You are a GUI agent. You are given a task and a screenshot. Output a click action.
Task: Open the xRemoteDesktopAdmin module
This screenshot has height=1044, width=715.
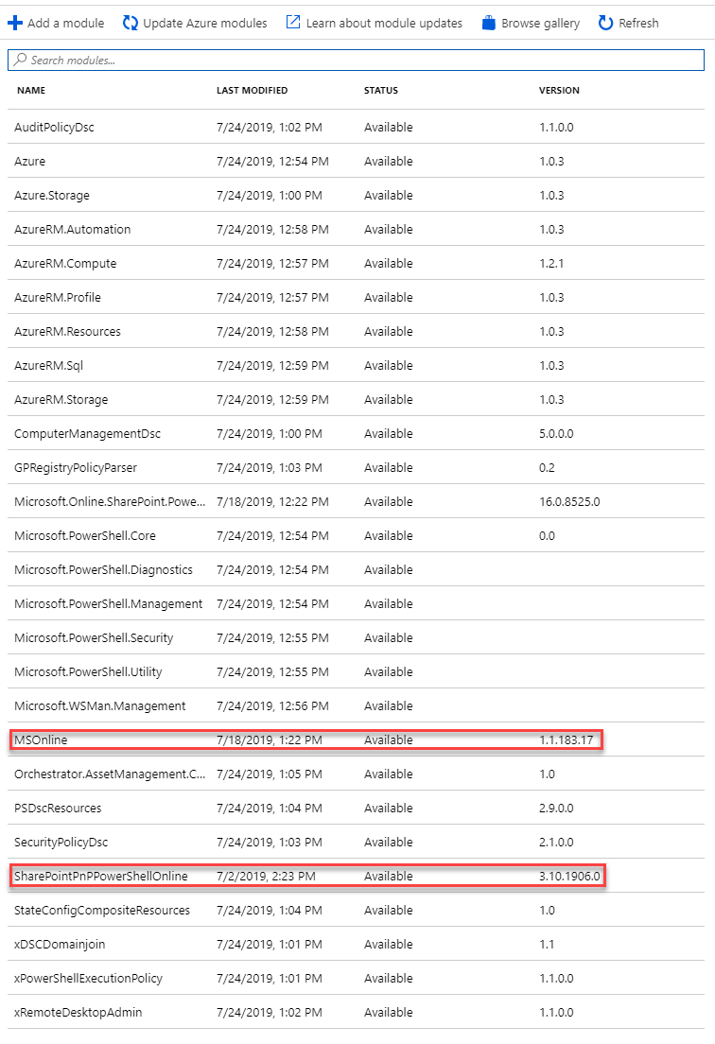pyautogui.click(x=357, y=1012)
